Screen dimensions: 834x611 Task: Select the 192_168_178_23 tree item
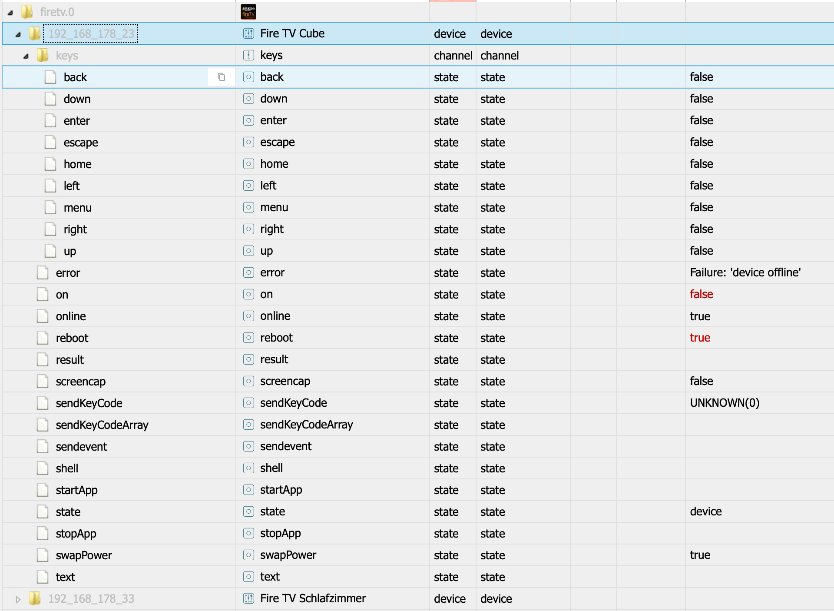pos(91,34)
